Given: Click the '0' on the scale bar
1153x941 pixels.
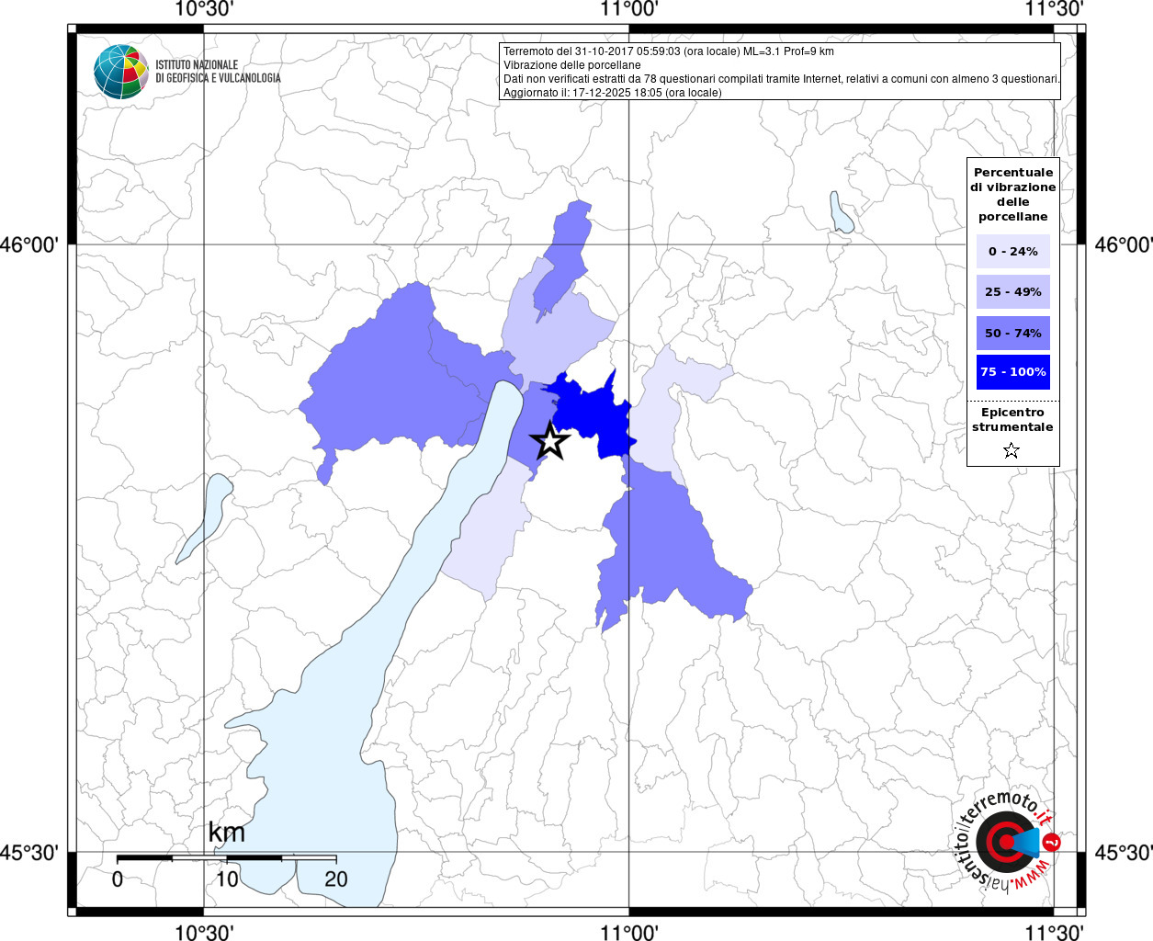Looking at the screenshot, I should pos(118,879).
